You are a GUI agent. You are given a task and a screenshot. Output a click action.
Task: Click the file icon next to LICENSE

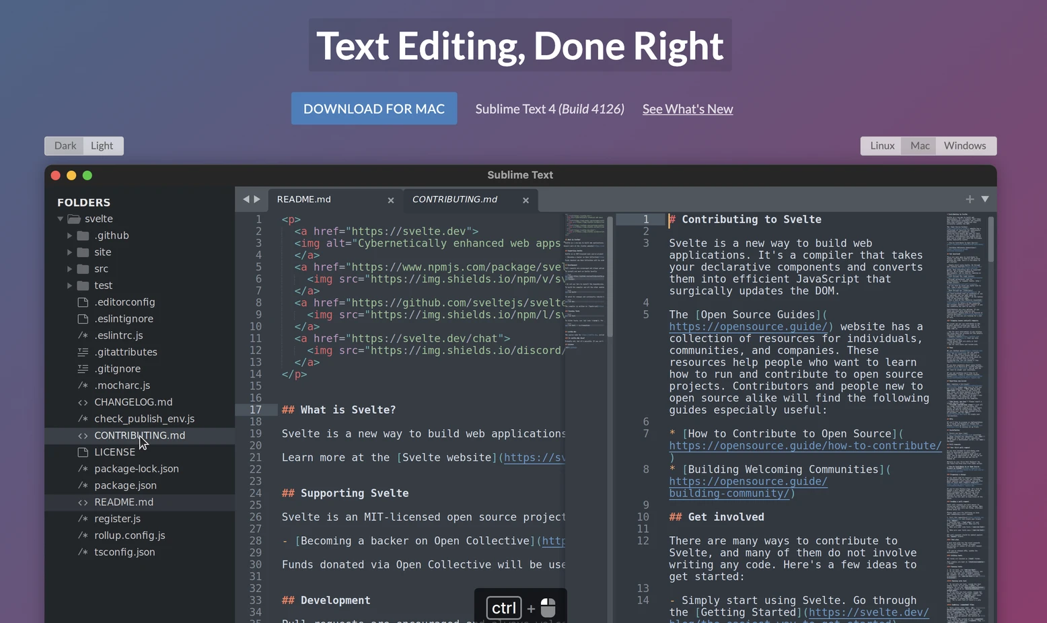[83, 452]
